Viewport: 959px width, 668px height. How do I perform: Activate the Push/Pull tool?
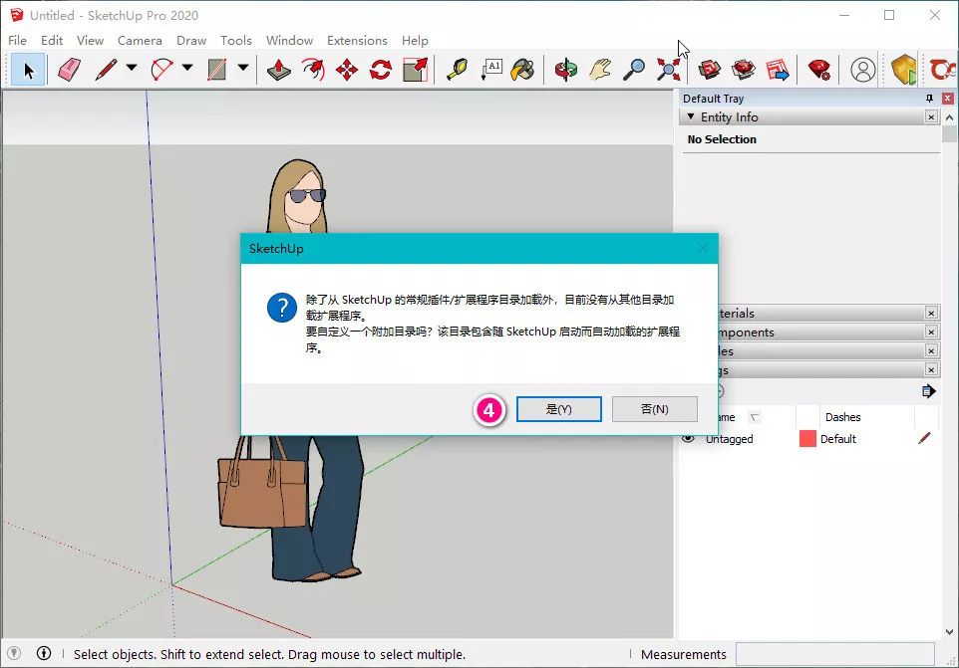coord(279,70)
